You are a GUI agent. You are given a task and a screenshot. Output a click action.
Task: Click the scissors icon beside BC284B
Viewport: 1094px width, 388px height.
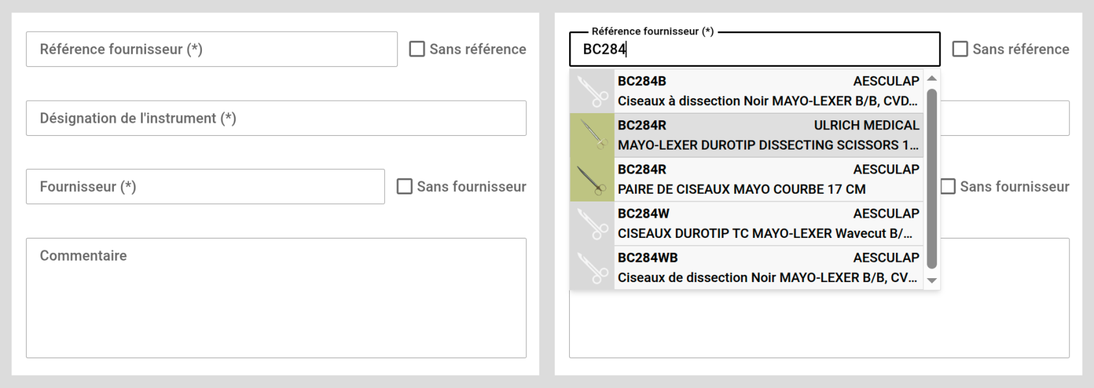coord(592,91)
